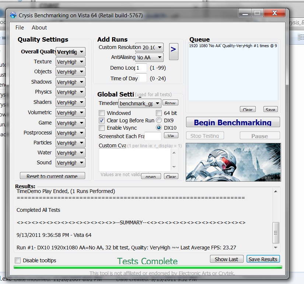The height and width of the screenshot is (284, 304).
Task: Open the Postprocessing quality dropdown
Action: click(70, 133)
